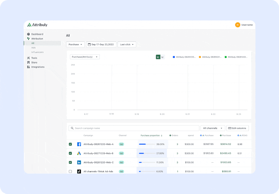Toggle blue legend swatch Attribuly-08261220

click(x=174, y=57)
